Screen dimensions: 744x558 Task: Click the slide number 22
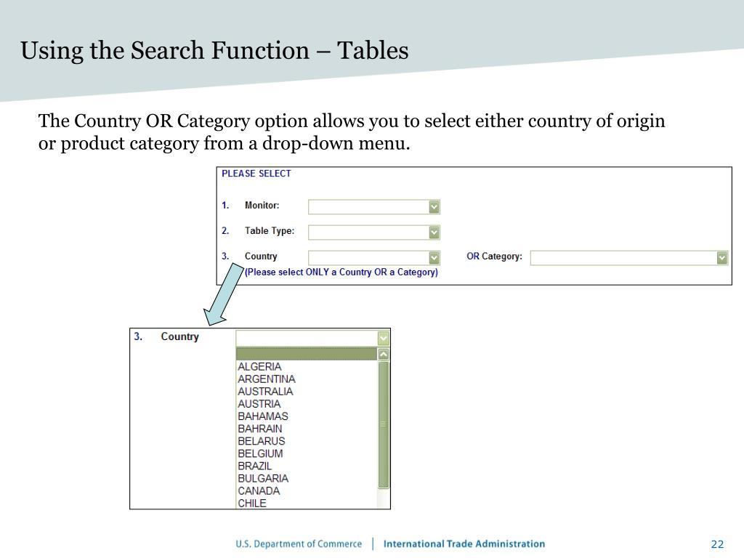point(717,544)
